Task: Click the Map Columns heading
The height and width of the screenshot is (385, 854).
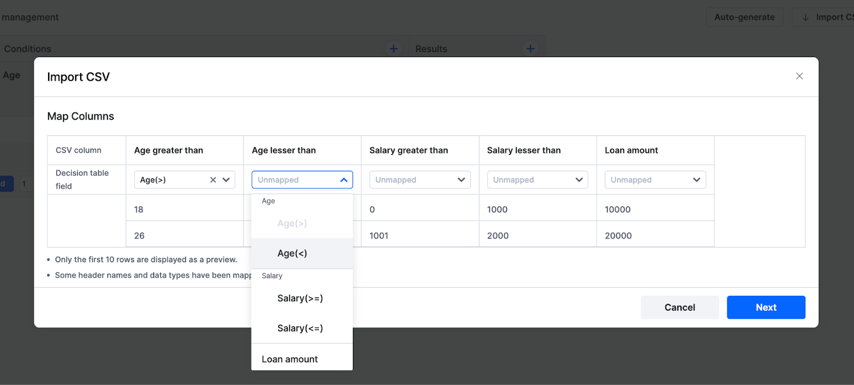Action: 81,116
